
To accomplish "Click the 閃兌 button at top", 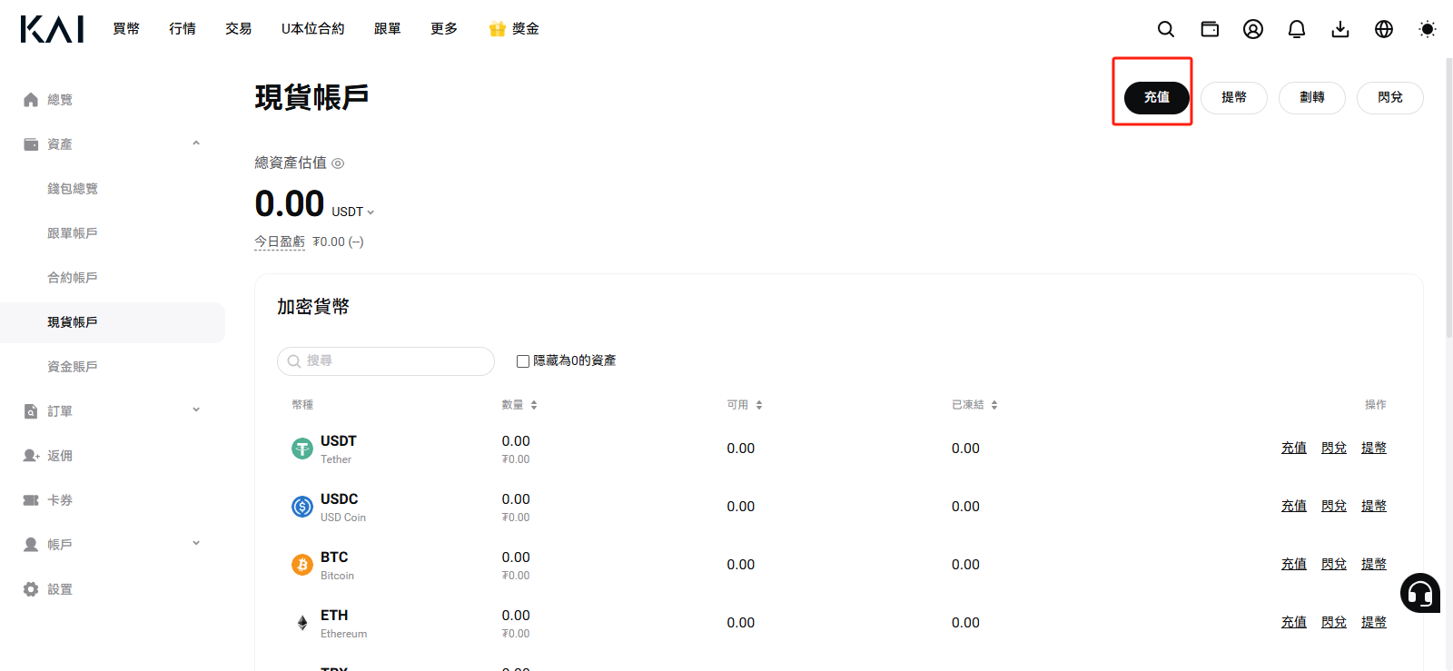I will pos(1390,98).
